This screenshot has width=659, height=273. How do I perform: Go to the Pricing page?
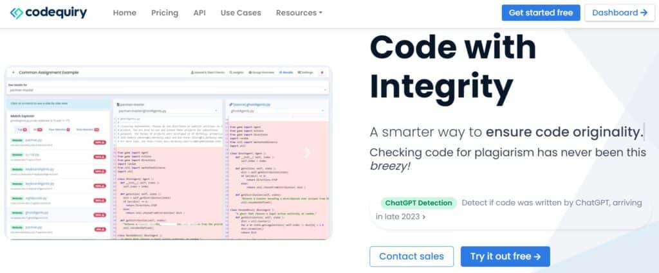[165, 13]
